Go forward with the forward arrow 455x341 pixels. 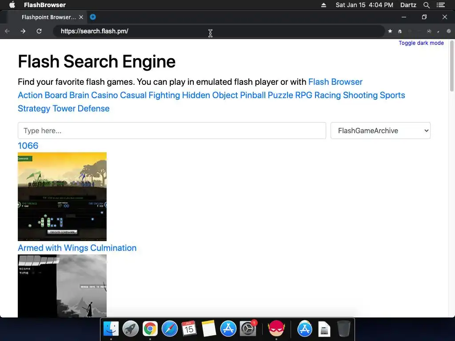pos(23,31)
